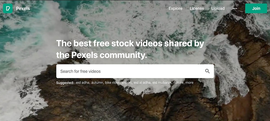The width and height of the screenshot is (270, 121).
Task: Select the airport suggested search
Action: (126, 83)
